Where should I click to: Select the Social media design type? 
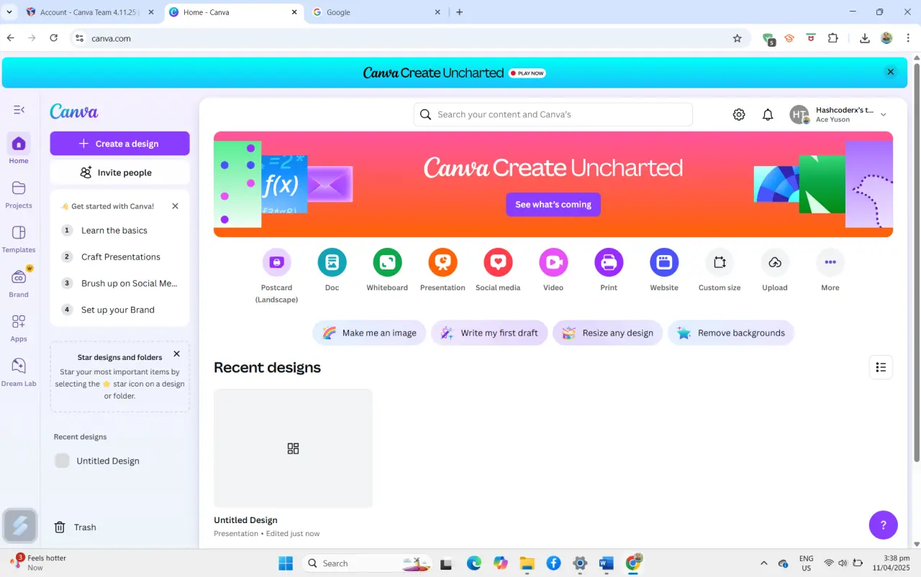point(498,270)
